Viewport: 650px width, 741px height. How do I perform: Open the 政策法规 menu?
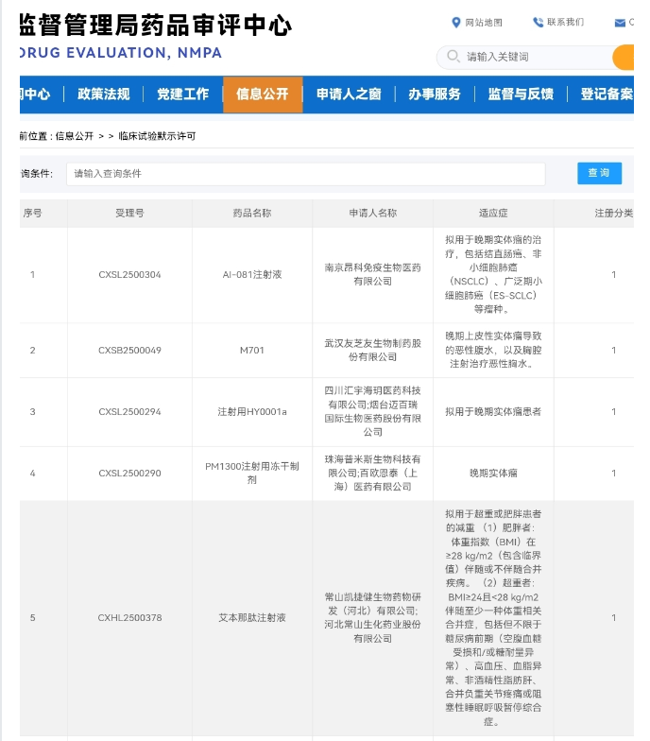[x=104, y=95]
